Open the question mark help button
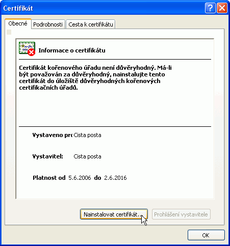 (210, 8)
